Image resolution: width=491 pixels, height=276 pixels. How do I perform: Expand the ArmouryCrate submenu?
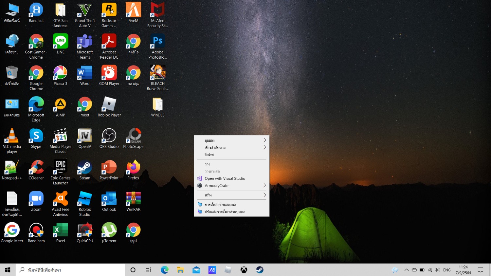click(x=232, y=186)
